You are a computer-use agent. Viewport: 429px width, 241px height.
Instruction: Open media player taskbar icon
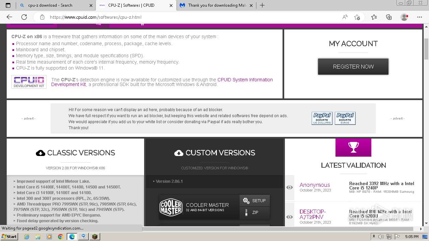pos(49,237)
